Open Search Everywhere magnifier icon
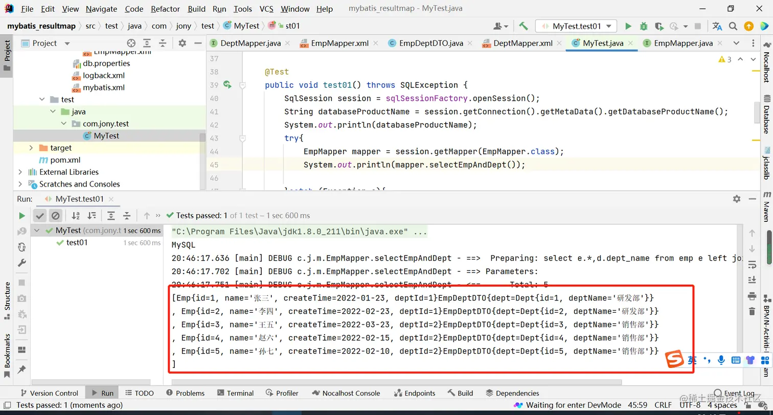Viewport: 773px width, 415px height. click(733, 26)
